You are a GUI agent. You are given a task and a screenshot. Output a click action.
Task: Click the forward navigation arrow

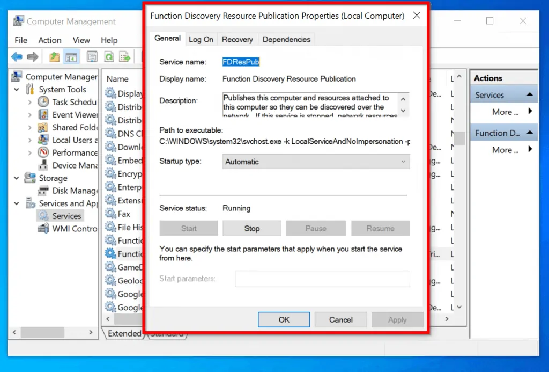tap(33, 56)
